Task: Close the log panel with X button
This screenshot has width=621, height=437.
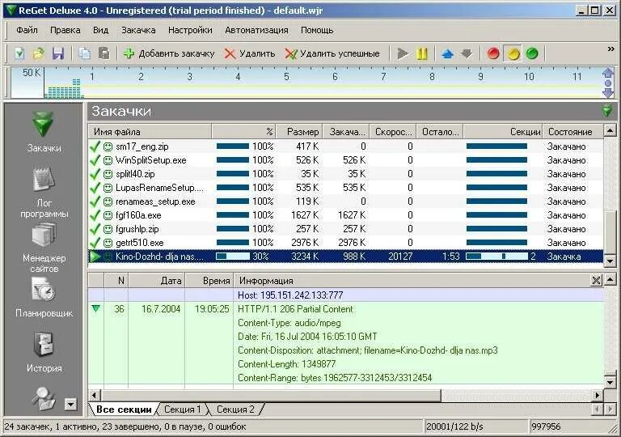Action: pos(596,281)
